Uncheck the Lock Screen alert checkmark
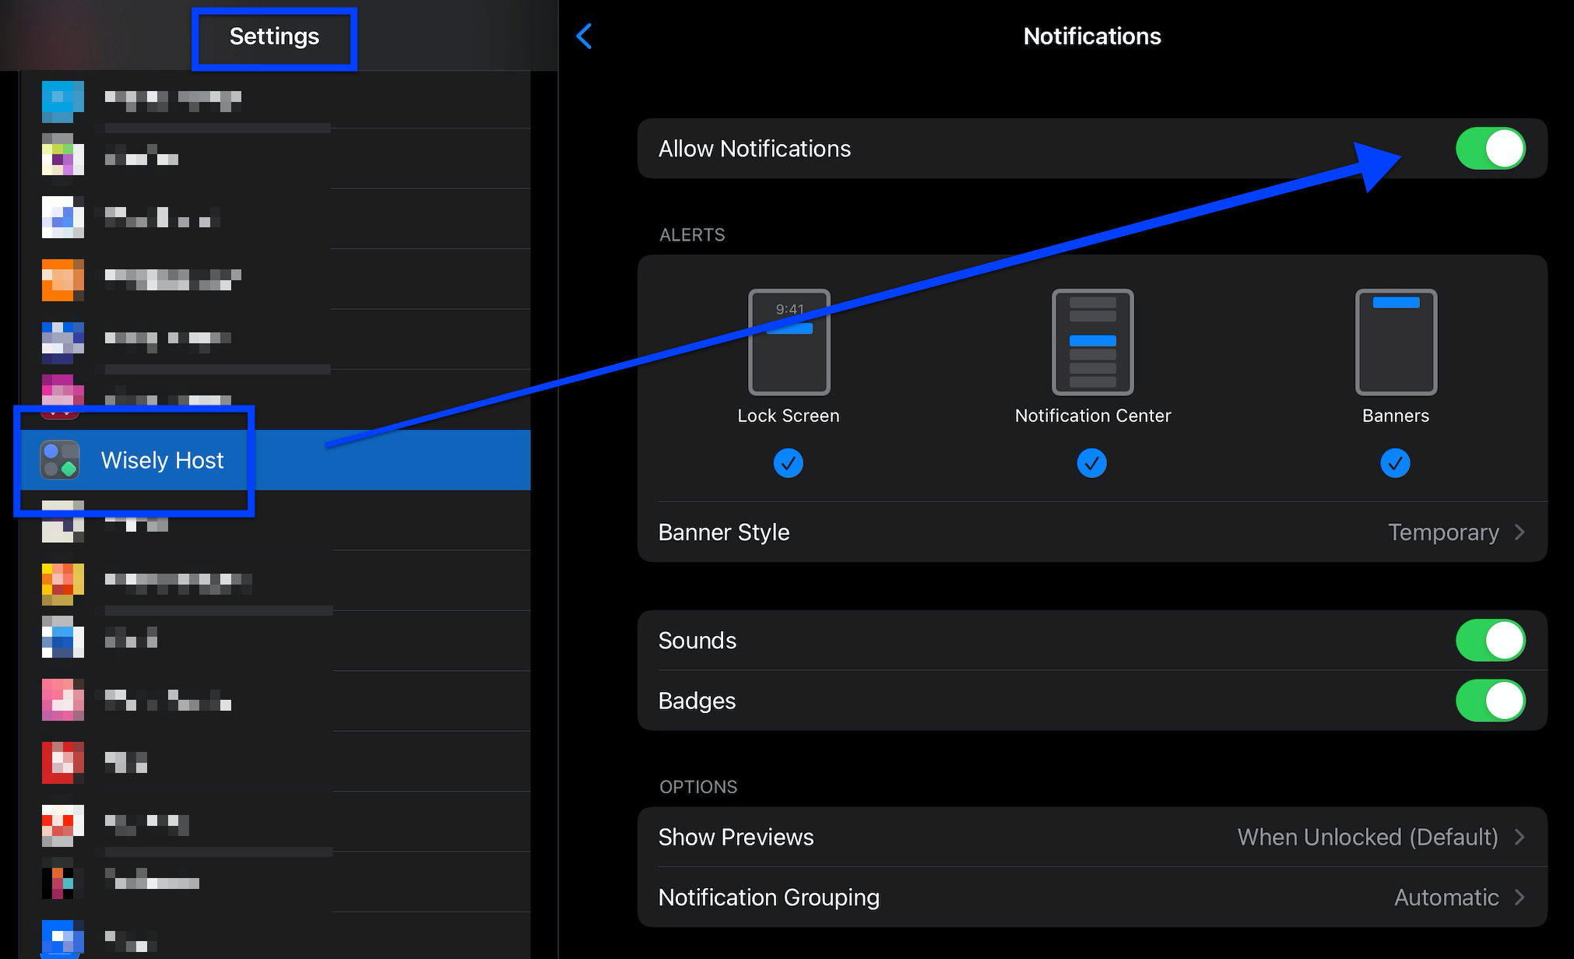Image resolution: width=1574 pixels, height=959 pixels. pos(789,463)
